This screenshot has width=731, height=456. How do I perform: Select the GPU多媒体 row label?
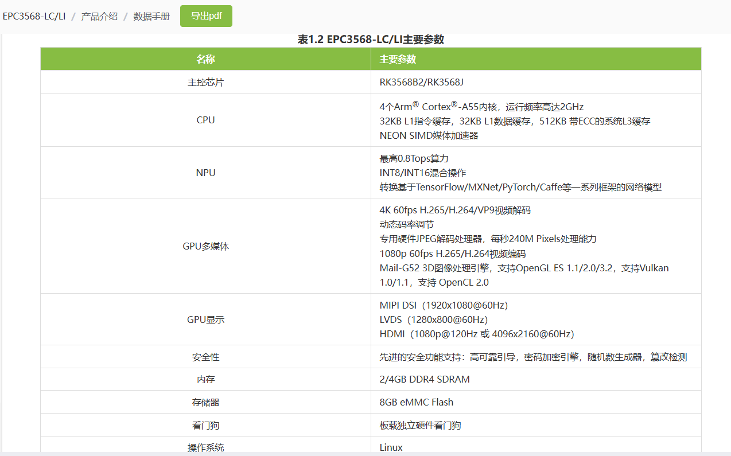[205, 246]
